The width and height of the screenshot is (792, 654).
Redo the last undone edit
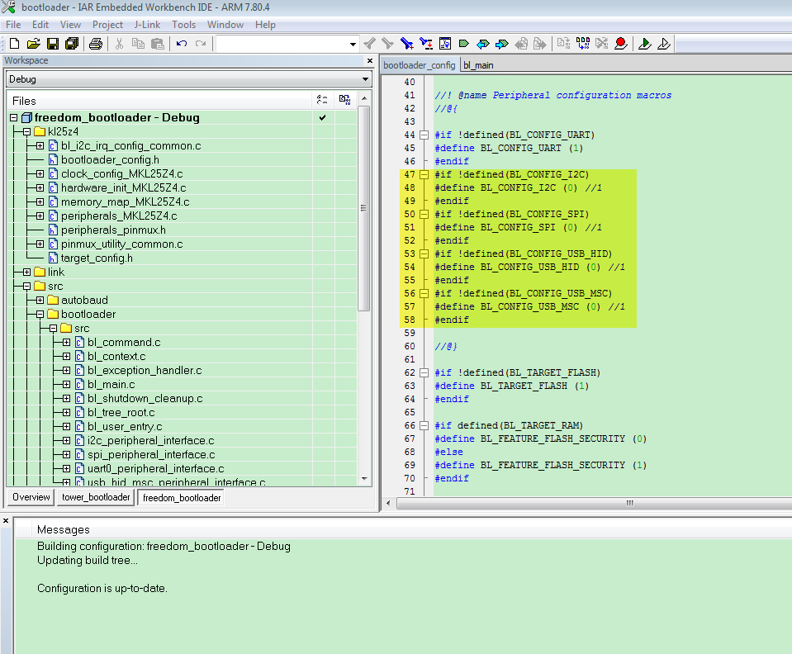[201, 44]
